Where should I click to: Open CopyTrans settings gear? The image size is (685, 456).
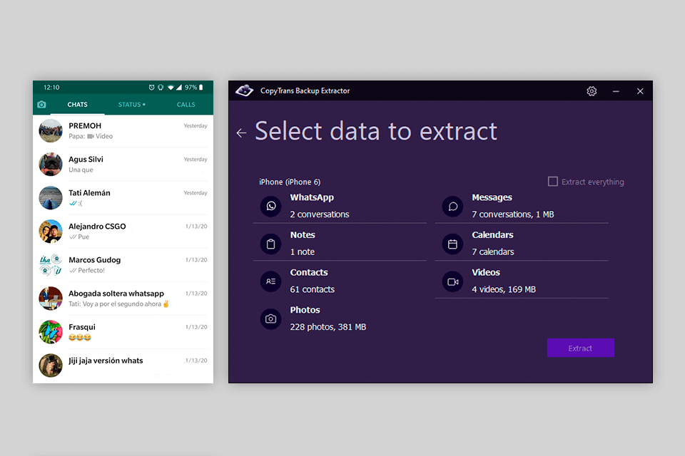pos(592,91)
